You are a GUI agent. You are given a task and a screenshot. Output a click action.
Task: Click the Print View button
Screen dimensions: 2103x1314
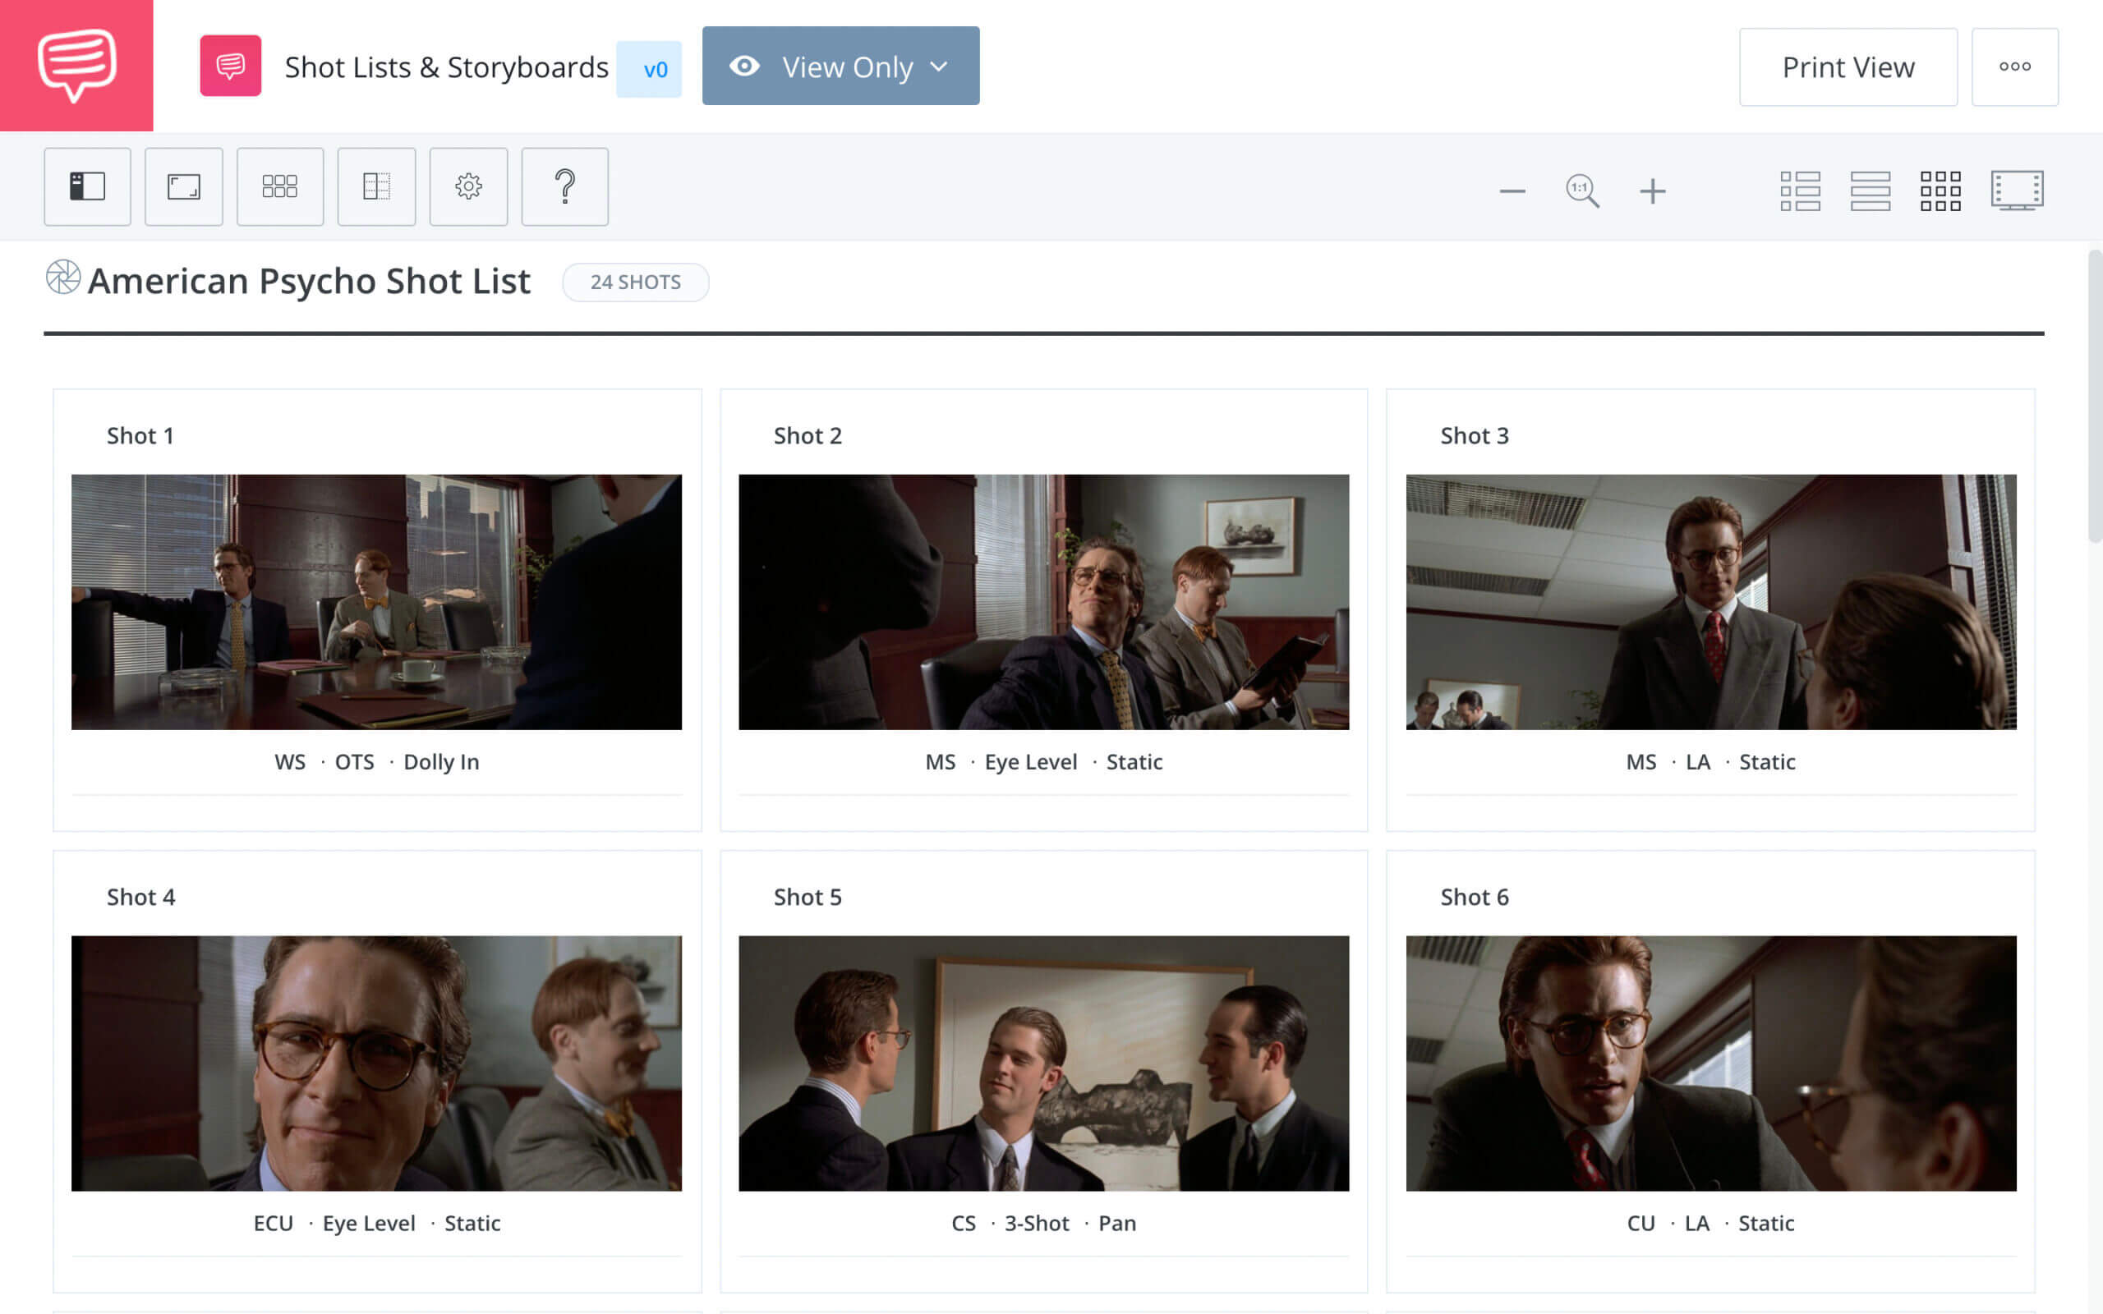1848,65
